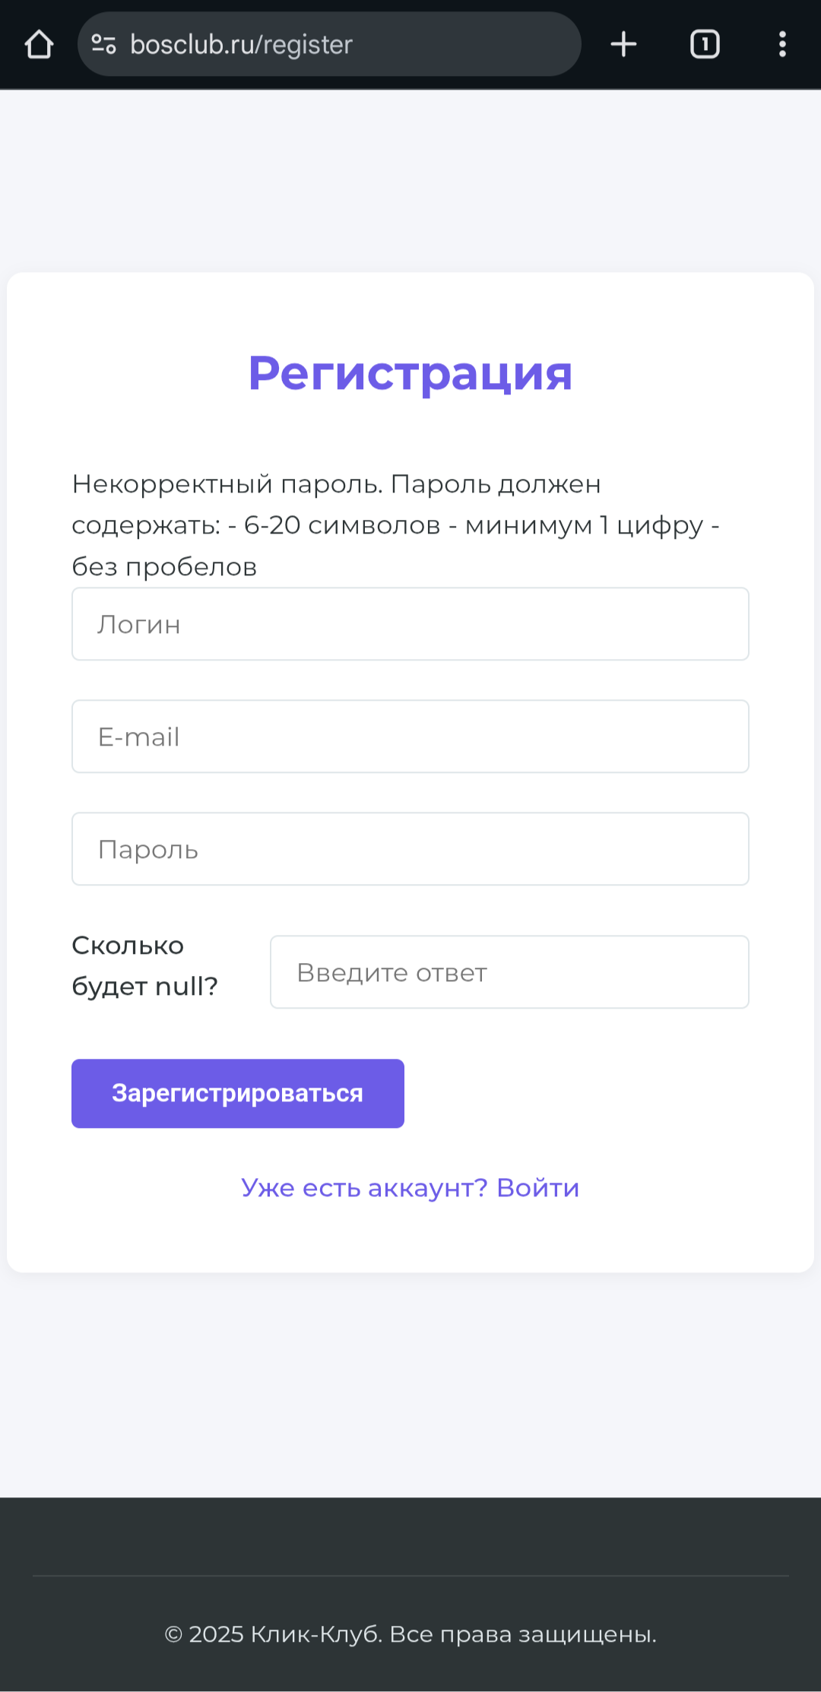Click the Регистрация heading
The height and width of the screenshot is (1692, 821).
coord(410,373)
